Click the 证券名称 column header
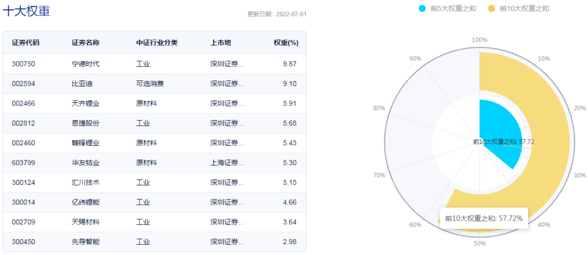 point(85,43)
